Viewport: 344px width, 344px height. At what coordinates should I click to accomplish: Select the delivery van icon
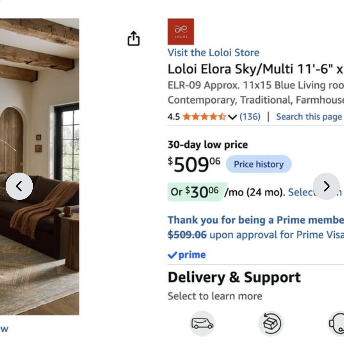(202, 324)
